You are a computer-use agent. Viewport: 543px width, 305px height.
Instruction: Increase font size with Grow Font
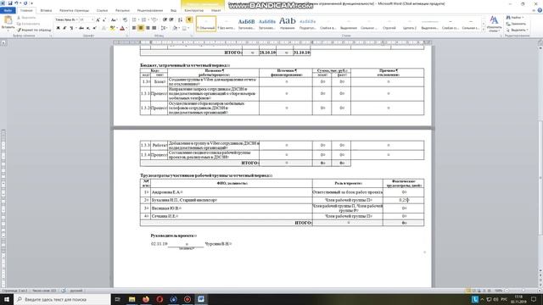[x=98, y=20]
